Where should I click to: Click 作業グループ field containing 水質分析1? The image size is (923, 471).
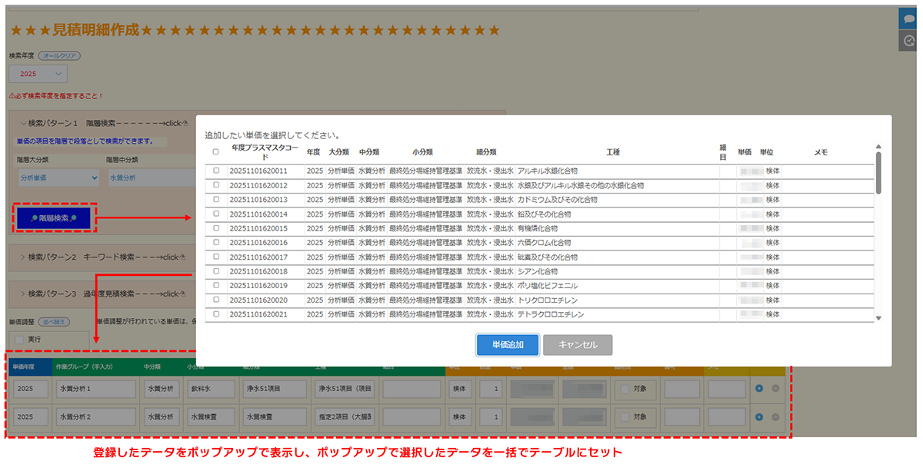pos(96,389)
